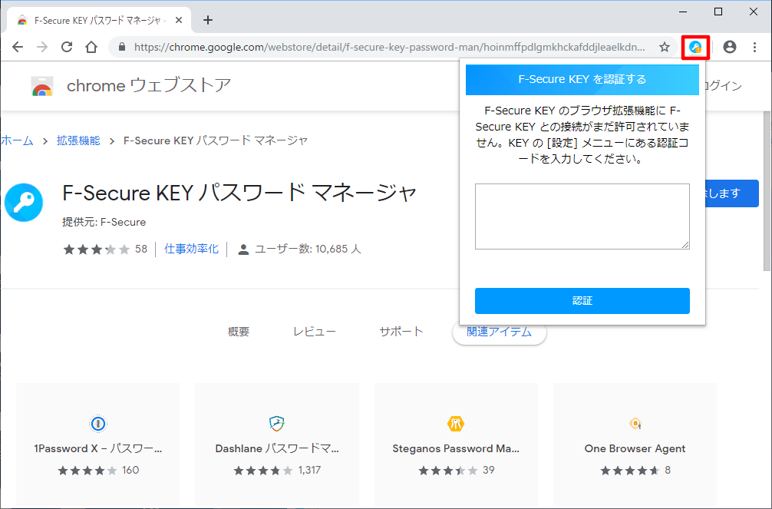Open the 1Password X extension icon
This screenshot has width=772, height=509.
tap(97, 423)
